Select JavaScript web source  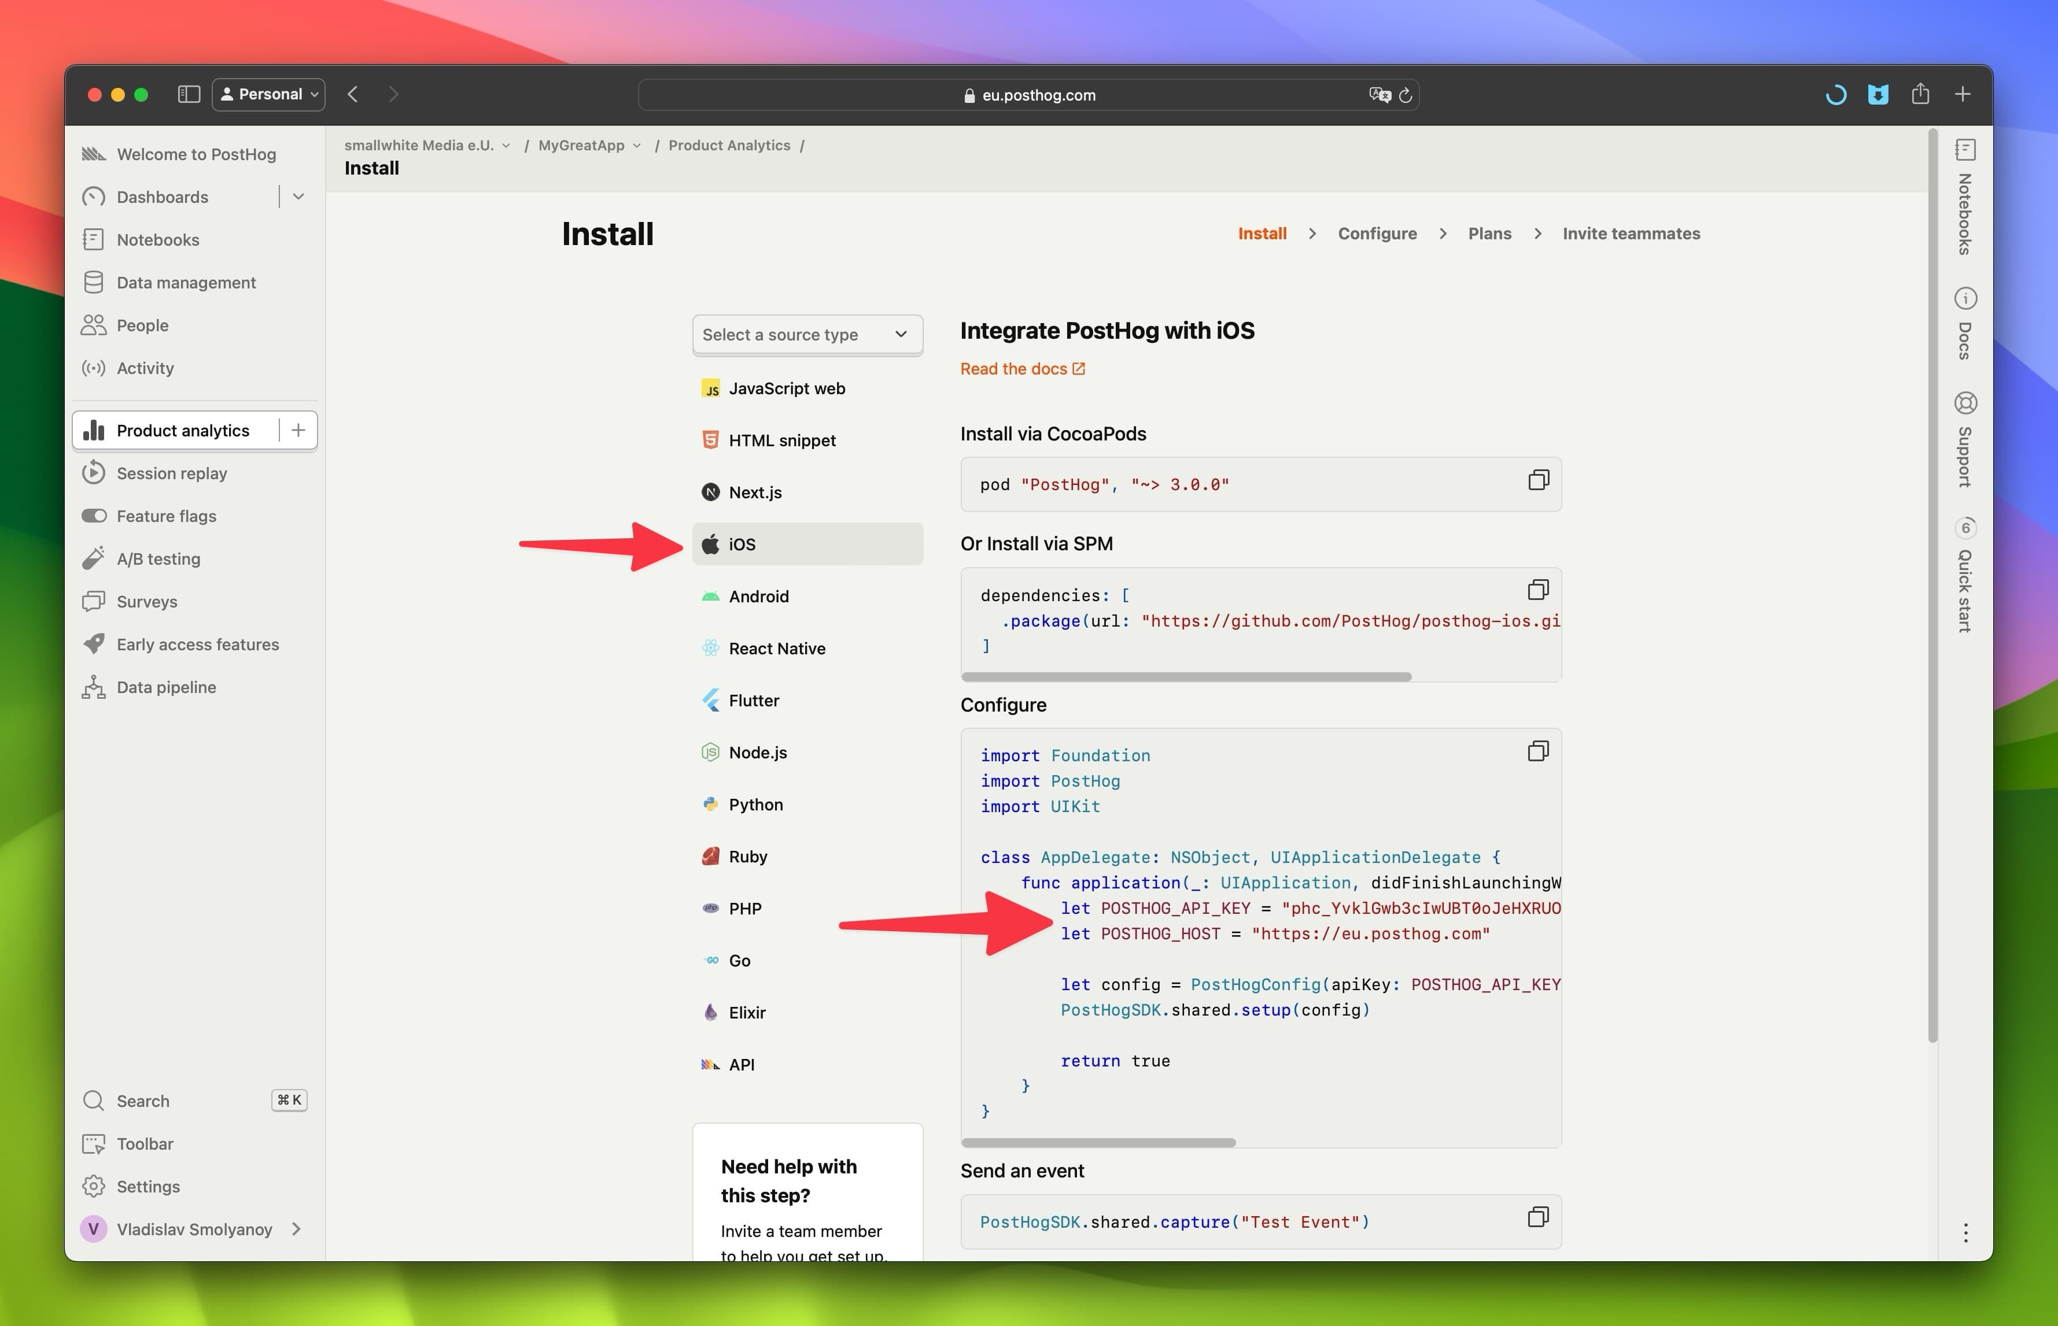pyautogui.click(x=807, y=388)
